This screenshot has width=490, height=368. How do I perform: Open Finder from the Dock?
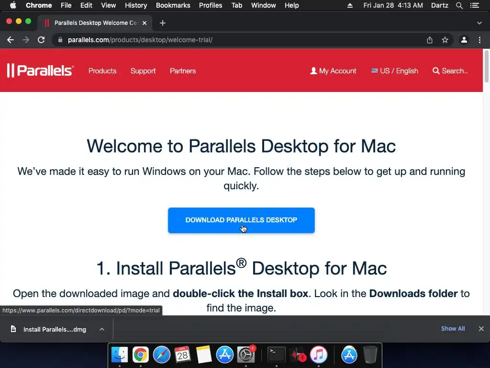[120, 355]
